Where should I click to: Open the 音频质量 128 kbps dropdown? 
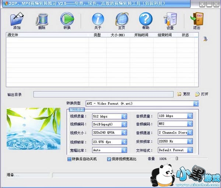[190, 116]
